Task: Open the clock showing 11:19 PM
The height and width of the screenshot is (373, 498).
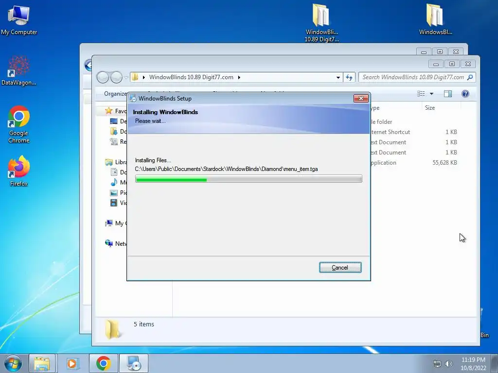Action: point(473,364)
